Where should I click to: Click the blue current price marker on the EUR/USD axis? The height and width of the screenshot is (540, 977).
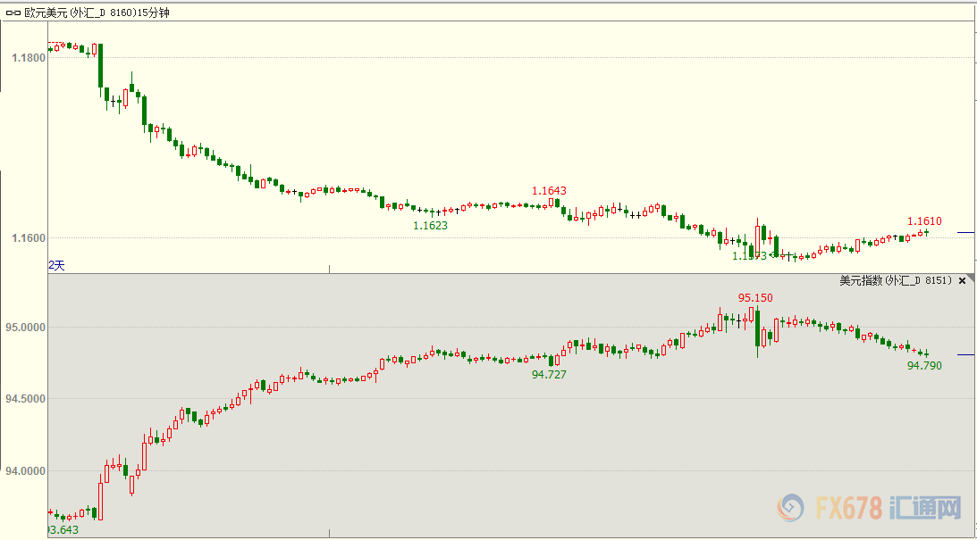point(965,232)
